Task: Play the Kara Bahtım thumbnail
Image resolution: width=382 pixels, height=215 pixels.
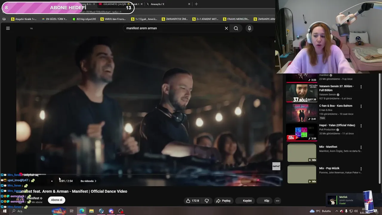Action: [302, 113]
